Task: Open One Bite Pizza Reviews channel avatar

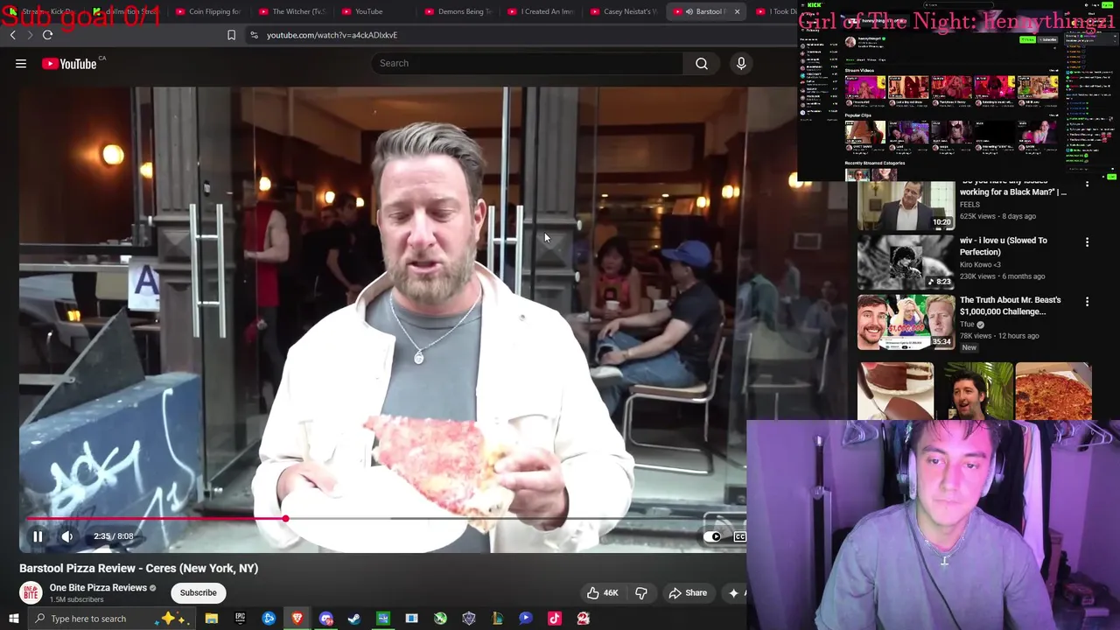Action: (31, 592)
